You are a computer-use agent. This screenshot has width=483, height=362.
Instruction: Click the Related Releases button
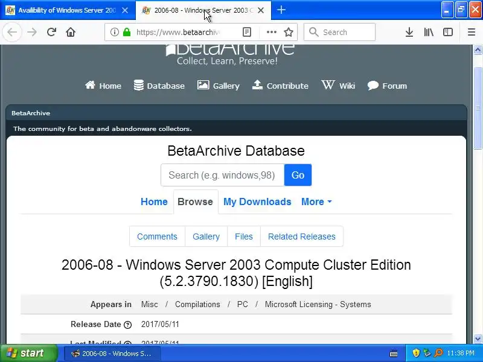click(301, 237)
